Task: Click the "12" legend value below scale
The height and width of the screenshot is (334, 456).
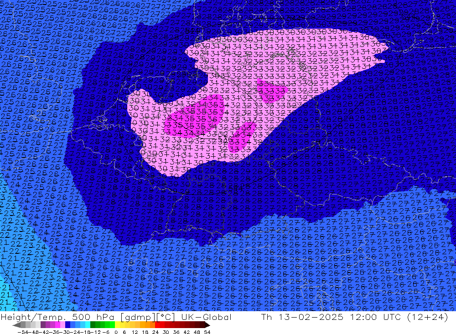Action: tap(135, 332)
